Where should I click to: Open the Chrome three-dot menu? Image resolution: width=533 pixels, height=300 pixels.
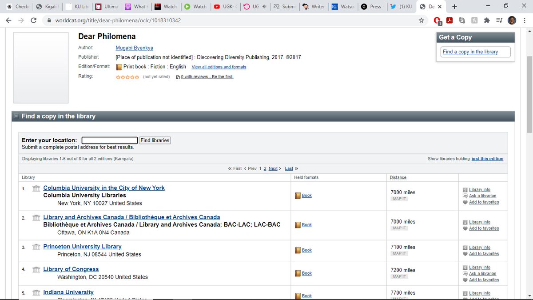tap(524, 20)
